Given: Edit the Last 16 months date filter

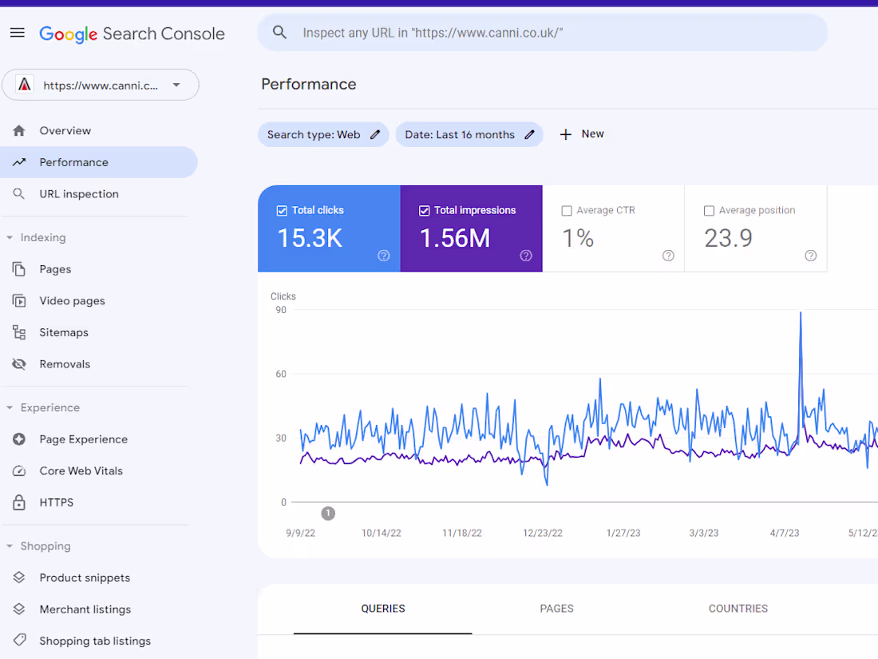Looking at the screenshot, I should click(529, 134).
